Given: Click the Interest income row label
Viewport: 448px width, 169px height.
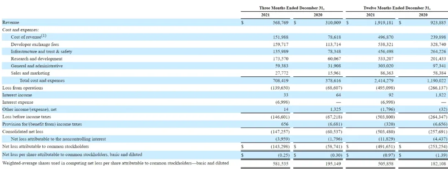Looking at the screenshot, I should 17,95.
